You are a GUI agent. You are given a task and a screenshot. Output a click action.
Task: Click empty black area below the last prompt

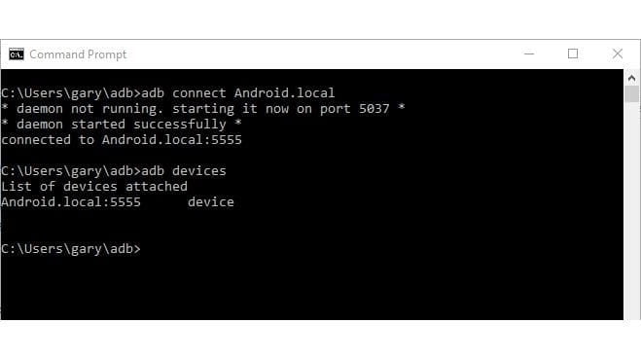[310, 288]
